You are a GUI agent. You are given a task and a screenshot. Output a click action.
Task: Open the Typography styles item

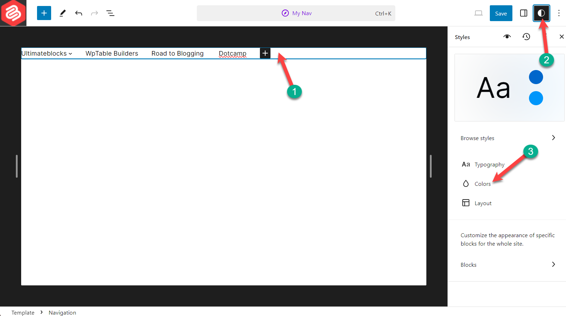coord(489,165)
